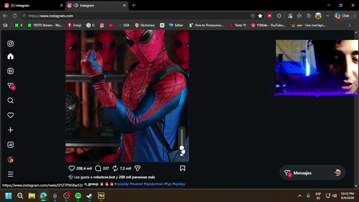Image resolution: width=359 pixels, height=202 pixels.
Task: Open browser Settings and more menu
Action: pyautogui.click(x=328, y=16)
